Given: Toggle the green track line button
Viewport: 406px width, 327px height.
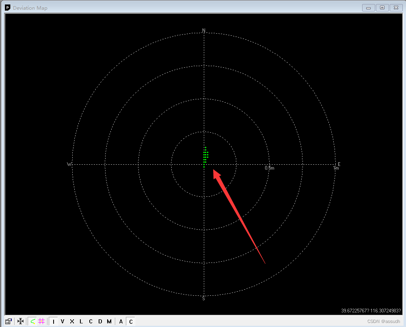Looking at the screenshot, I should (x=32, y=321).
